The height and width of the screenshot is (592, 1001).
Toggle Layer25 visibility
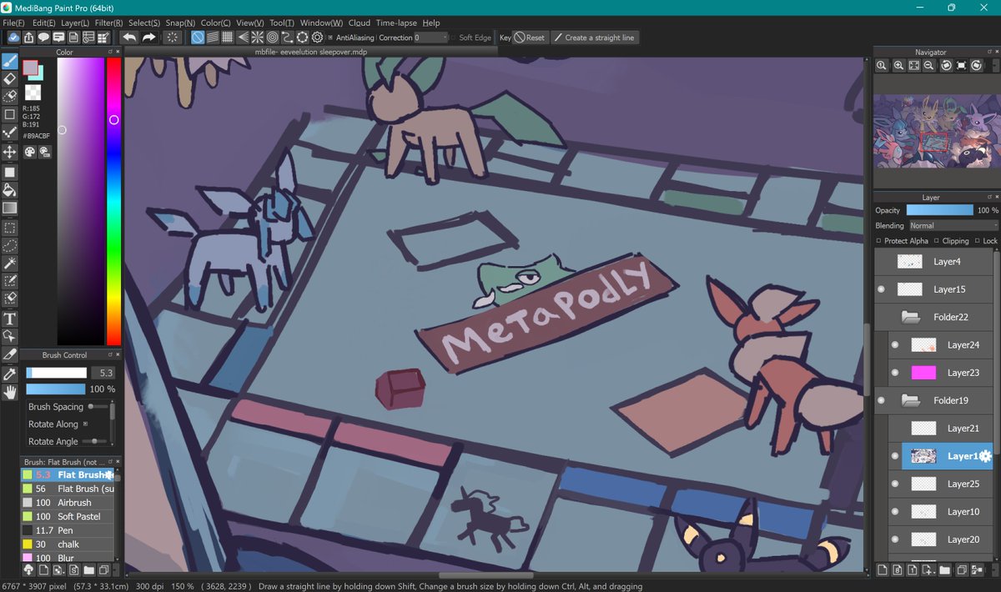pyautogui.click(x=895, y=484)
